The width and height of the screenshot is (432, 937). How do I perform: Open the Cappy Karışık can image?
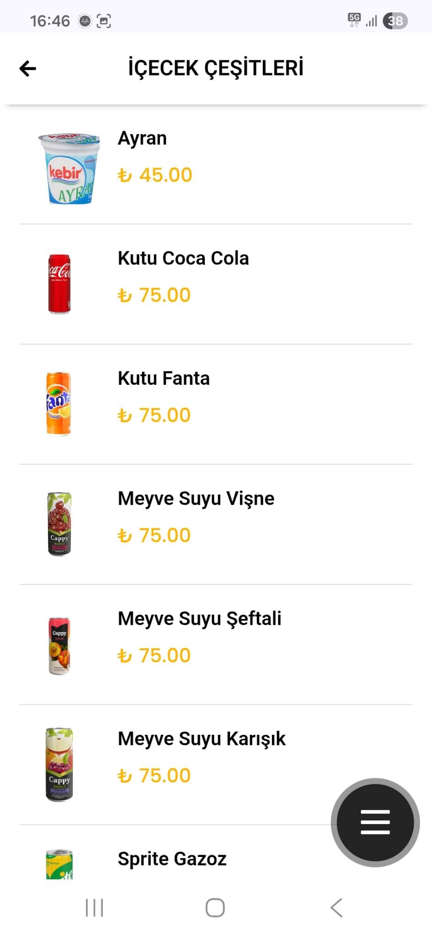coord(59,765)
